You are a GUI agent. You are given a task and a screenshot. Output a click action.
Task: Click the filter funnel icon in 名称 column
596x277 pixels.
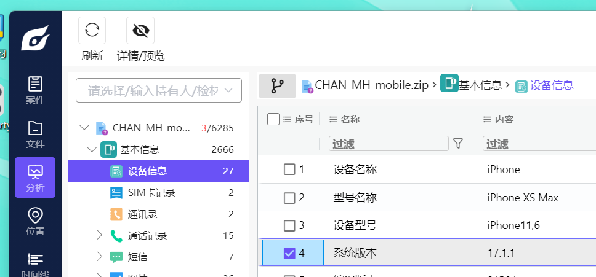457,144
